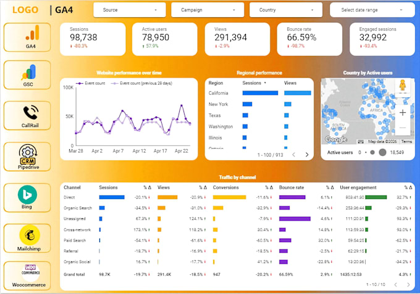Open the GA4 sidebar page
The width and height of the screenshot is (420, 294).
click(27, 37)
